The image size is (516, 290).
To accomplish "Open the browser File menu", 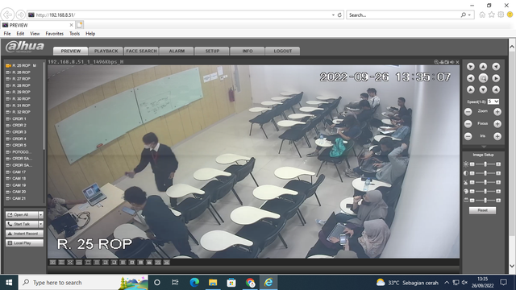I will 7,34.
